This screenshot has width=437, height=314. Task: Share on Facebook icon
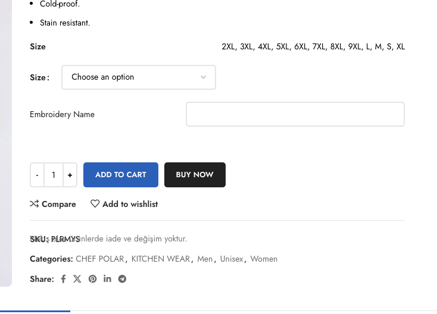[63, 279]
